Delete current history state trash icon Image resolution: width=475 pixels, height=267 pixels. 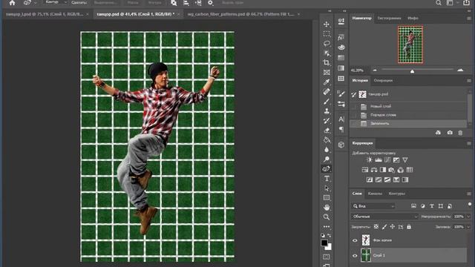[460, 133]
